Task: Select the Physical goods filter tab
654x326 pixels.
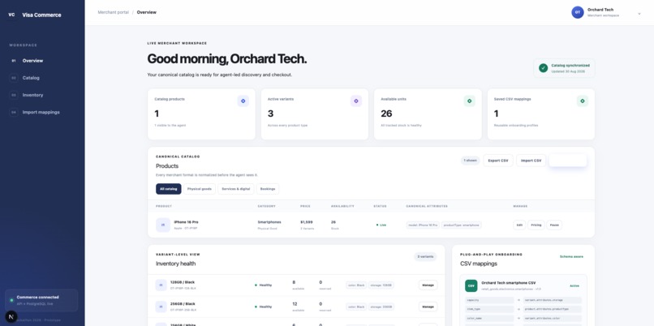Action: 200,189
